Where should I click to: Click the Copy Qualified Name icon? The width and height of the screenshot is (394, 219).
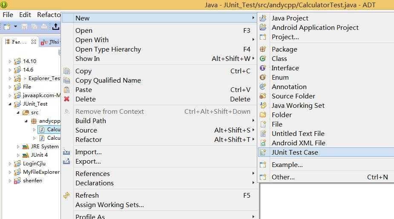[66, 81]
